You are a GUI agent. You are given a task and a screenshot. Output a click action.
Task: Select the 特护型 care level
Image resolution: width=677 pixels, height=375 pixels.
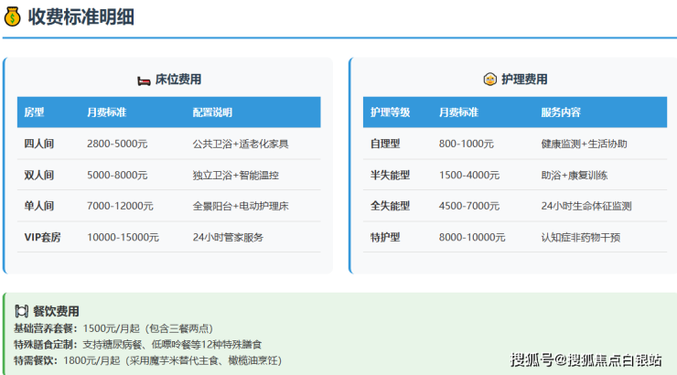tap(385, 237)
